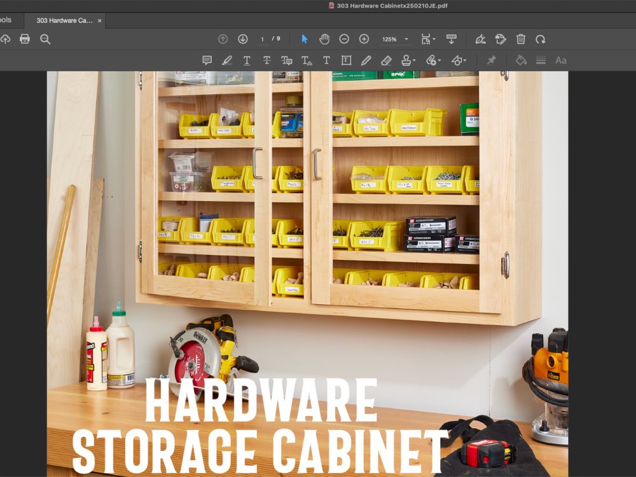Open the line thickness options
This screenshot has height=477, width=636.
pyautogui.click(x=541, y=60)
